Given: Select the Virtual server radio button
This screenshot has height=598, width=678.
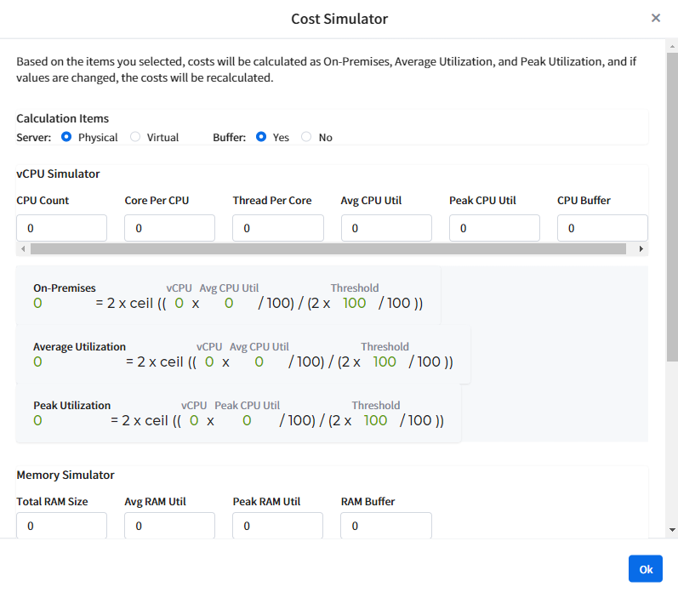Looking at the screenshot, I should [x=135, y=137].
